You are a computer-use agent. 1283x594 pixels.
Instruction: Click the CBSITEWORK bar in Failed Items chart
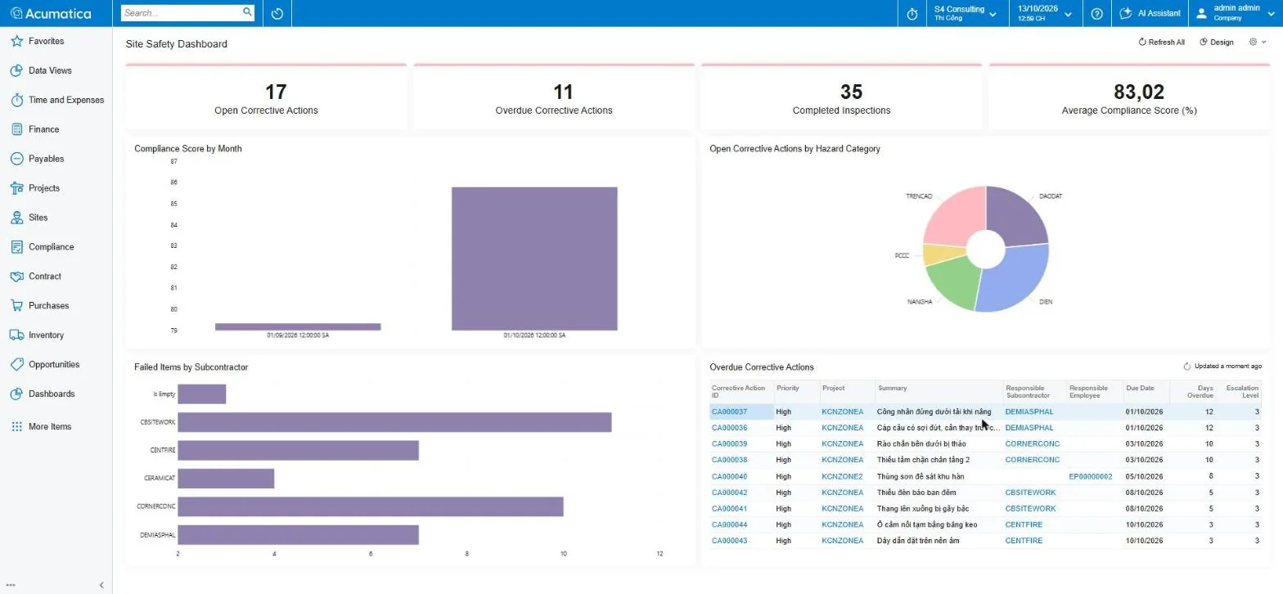coord(394,422)
